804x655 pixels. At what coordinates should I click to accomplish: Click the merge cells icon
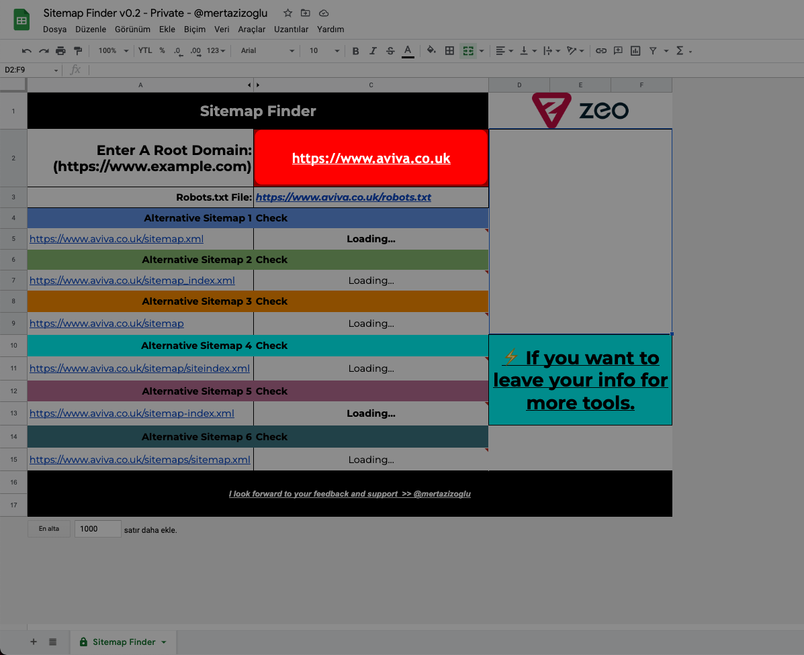coord(468,51)
